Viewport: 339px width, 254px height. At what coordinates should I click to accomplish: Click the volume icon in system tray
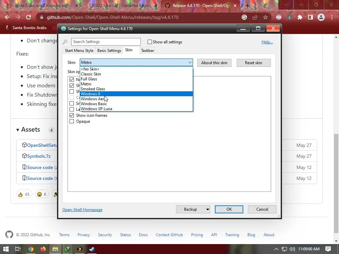point(292,249)
